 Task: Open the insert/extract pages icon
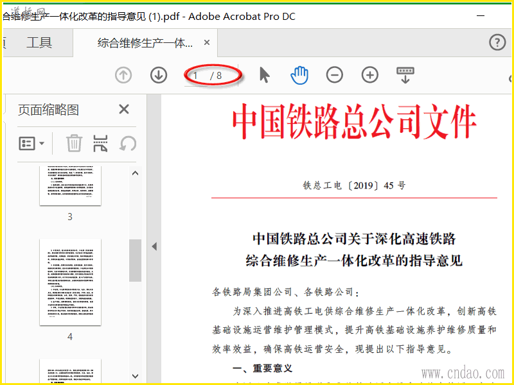pyautogui.click(x=100, y=143)
